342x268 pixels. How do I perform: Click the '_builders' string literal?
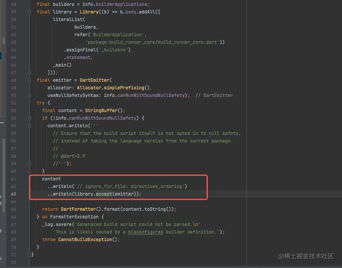pos(113,50)
